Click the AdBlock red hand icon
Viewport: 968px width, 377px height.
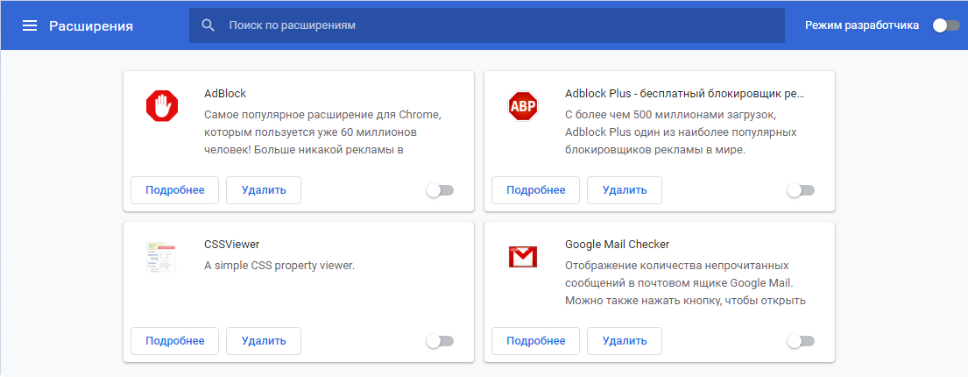coord(162,107)
